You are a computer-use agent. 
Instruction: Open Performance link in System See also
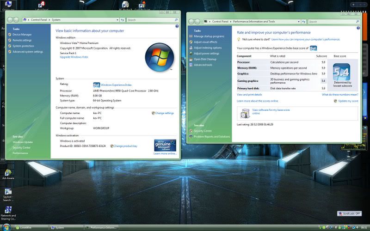20,153
